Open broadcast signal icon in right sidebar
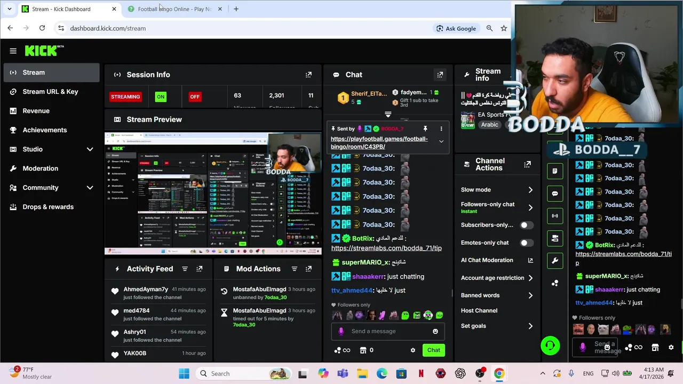Screen dimensions: 683x384 point(555,216)
